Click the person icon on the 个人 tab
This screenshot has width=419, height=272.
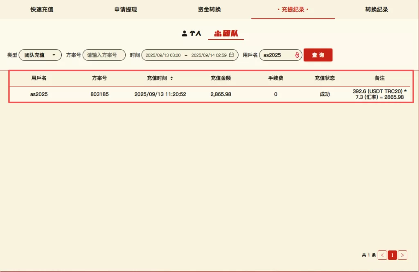pos(185,34)
